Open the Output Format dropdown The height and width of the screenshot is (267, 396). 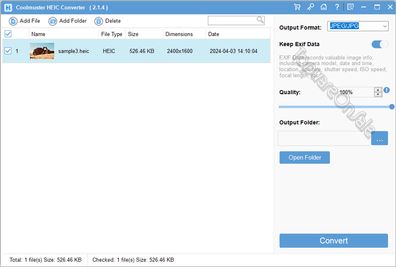[358, 26]
